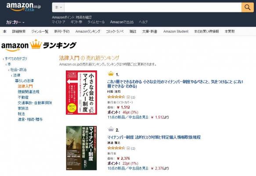Click the orange search magnifier button
The height and width of the screenshot is (176, 256).
pyautogui.click(x=248, y=7)
